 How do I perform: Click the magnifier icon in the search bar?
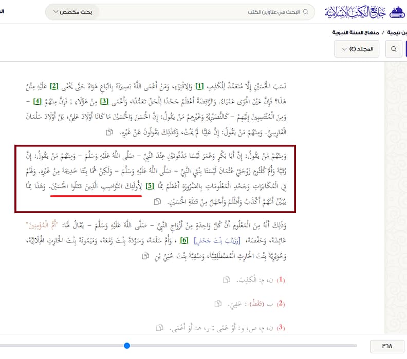pyautogui.click(x=306, y=12)
